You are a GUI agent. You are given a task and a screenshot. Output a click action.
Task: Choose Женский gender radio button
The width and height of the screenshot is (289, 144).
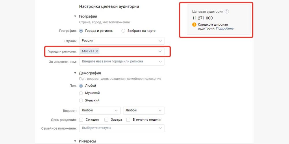tap(81, 100)
